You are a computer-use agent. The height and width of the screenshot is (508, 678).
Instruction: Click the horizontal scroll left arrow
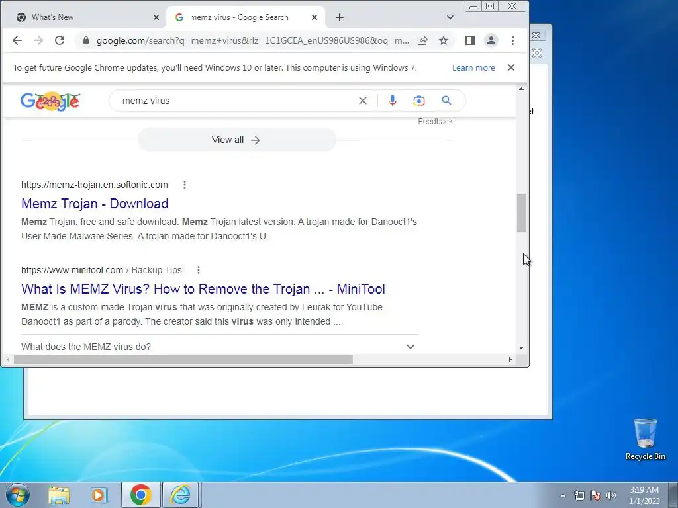8,359
